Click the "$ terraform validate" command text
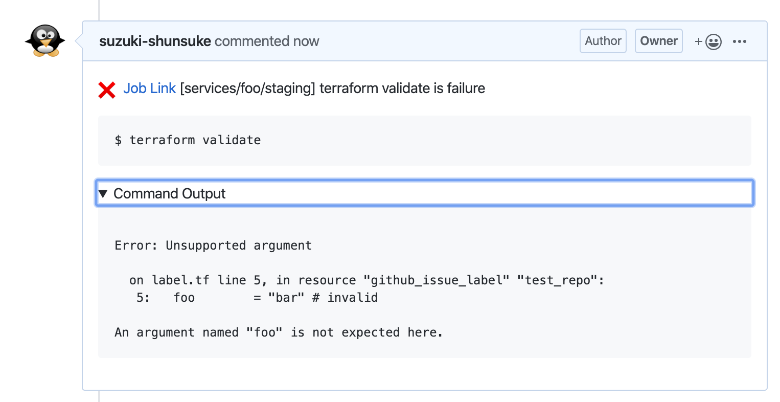The width and height of the screenshot is (780, 402). point(188,140)
